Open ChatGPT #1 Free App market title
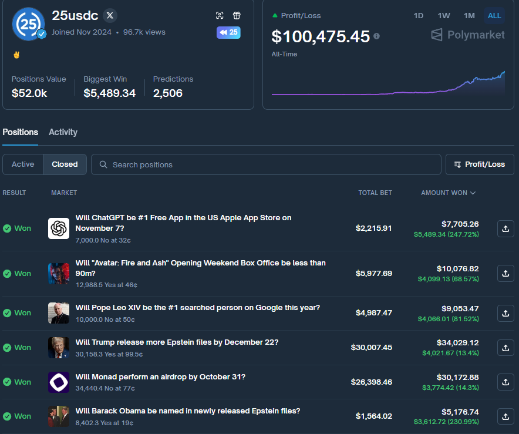The height and width of the screenshot is (434, 519). (x=183, y=223)
